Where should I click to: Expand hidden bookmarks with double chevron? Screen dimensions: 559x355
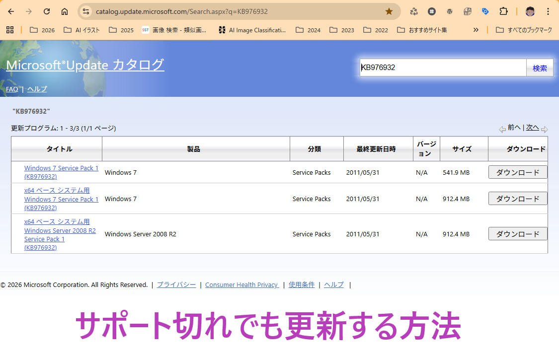point(476,30)
